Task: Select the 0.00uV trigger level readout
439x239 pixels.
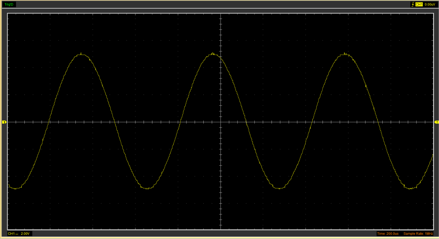Action: tap(430, 5)
